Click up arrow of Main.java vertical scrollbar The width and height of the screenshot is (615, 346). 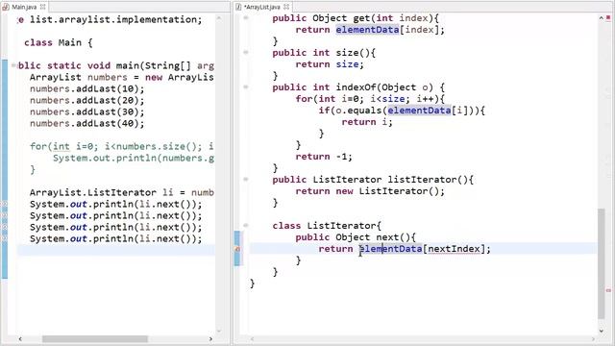pyautogui.click(x=219, y=18)
